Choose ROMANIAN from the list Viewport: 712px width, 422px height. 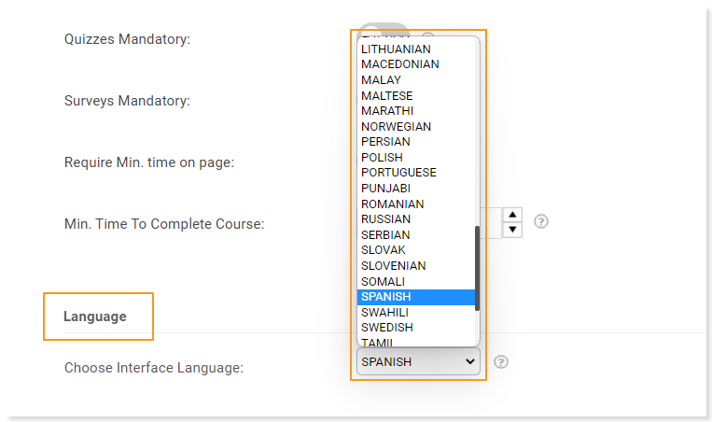click(416, 204)
